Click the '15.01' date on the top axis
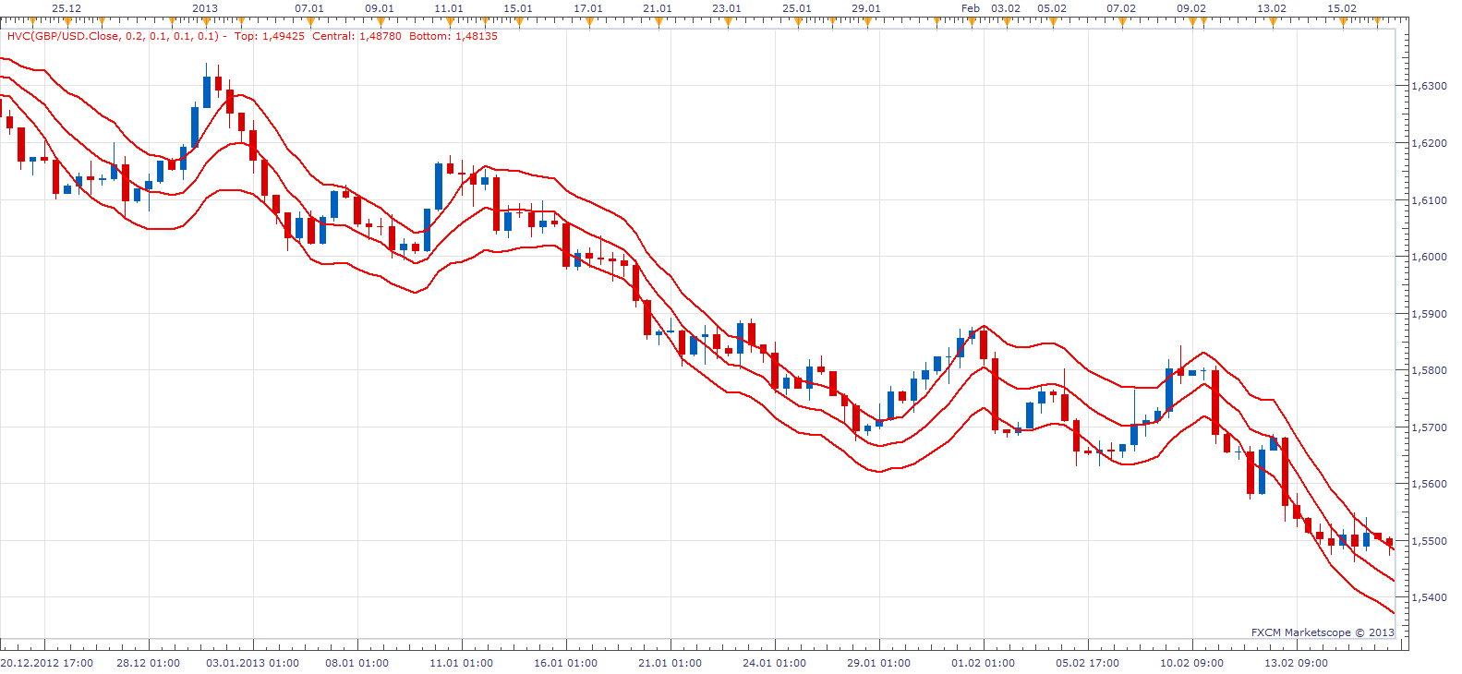 coord(518,8)
